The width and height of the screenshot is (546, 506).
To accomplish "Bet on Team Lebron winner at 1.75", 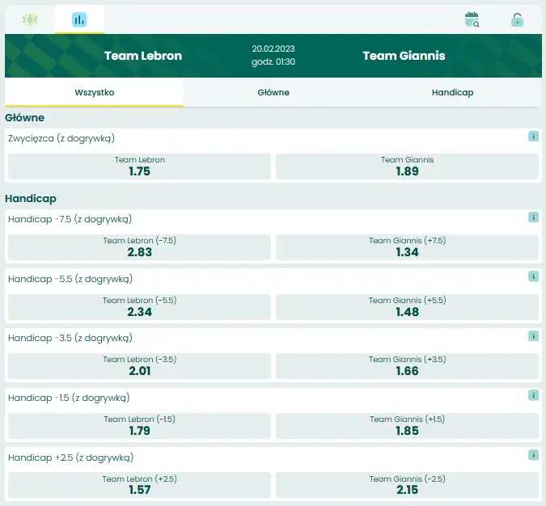I will (x=139, y=167).
